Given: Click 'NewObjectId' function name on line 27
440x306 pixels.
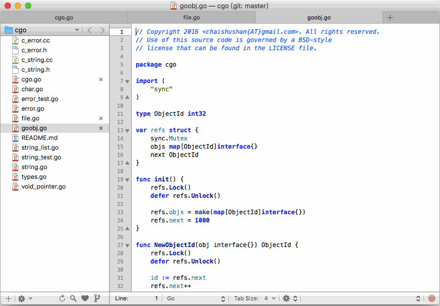Looking at the screenshot, I should click(175, 245).
